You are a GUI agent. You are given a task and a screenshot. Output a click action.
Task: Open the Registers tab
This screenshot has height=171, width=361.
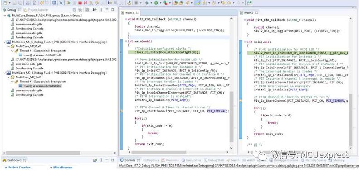(x=151, y=160)
